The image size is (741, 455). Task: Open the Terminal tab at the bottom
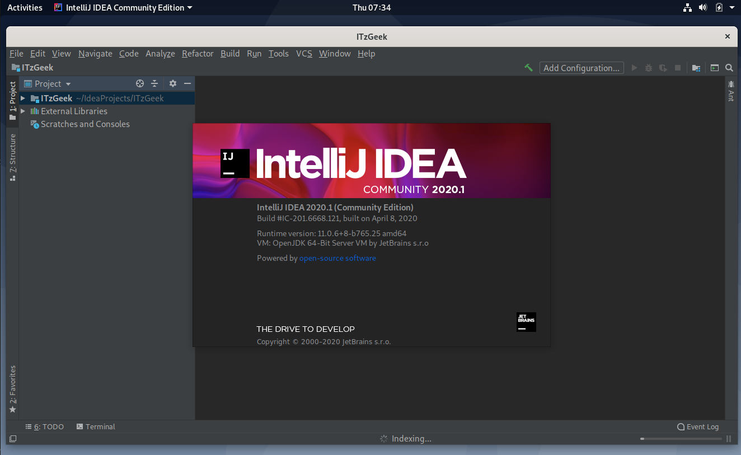click(x=96, y=426)
